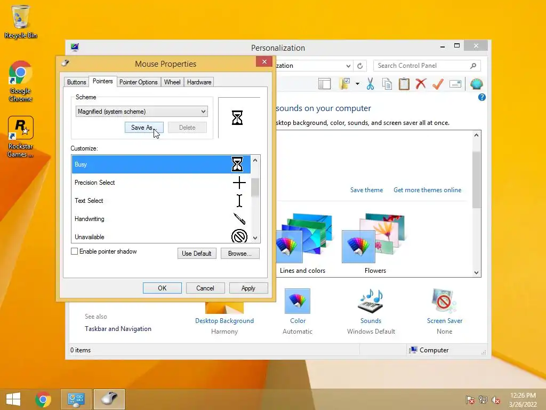
Task: Open the blue Help question mark icon
Action: 482,97
